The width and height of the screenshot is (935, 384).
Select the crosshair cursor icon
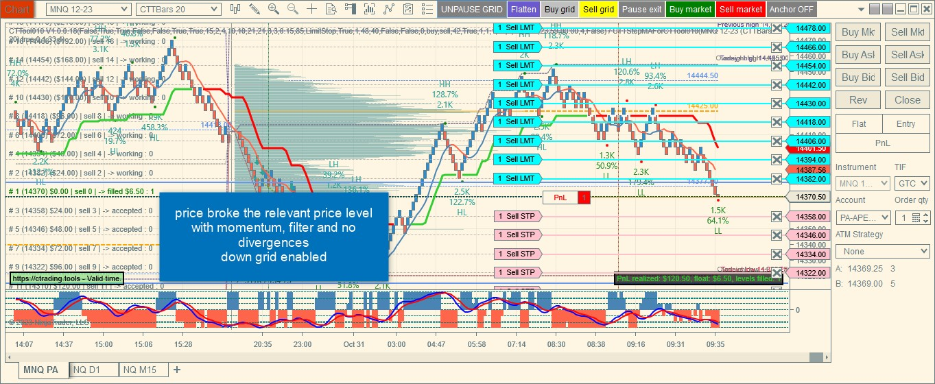pos(312,9)
